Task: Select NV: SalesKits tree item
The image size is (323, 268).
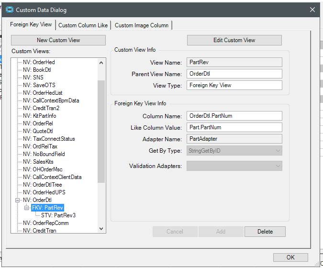Action: pos(38,162)
